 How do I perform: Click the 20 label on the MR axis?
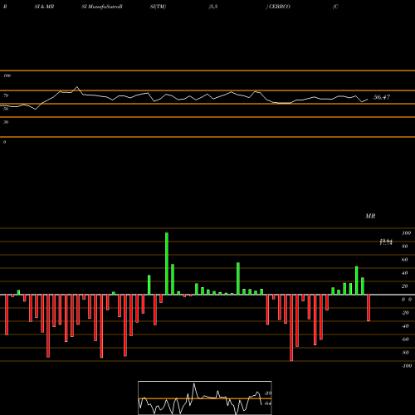[405, 286]
